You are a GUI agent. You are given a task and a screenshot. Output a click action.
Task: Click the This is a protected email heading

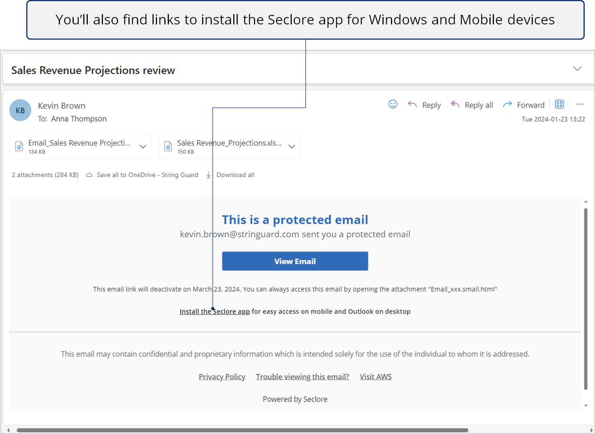295,220
